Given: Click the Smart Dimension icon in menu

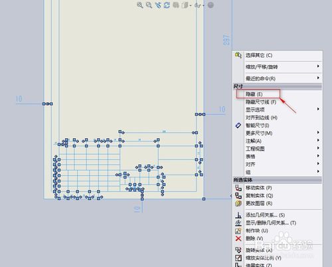Looking at the screenshot, I should (x=238, y=126).
